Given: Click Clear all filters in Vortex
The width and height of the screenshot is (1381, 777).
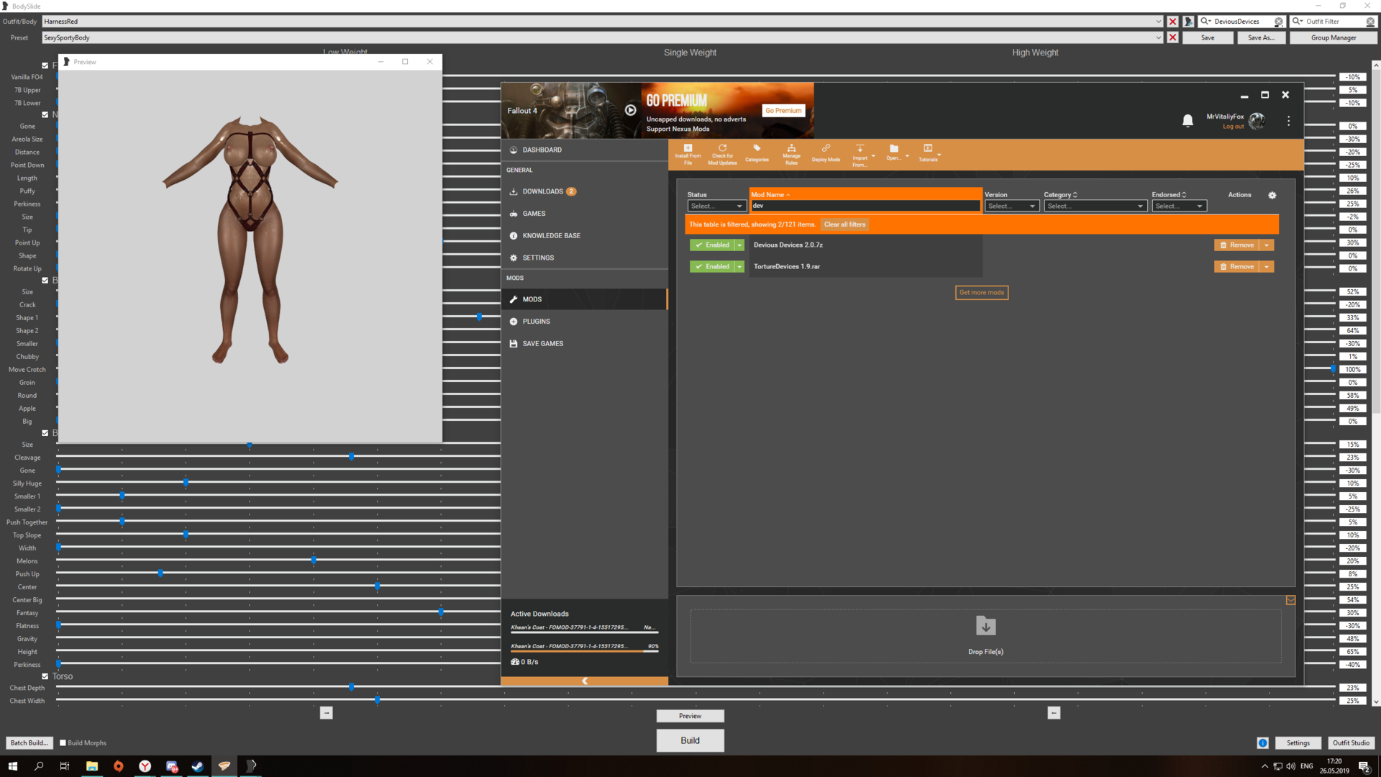Looking at the screenshot, I should pos(844,224).
